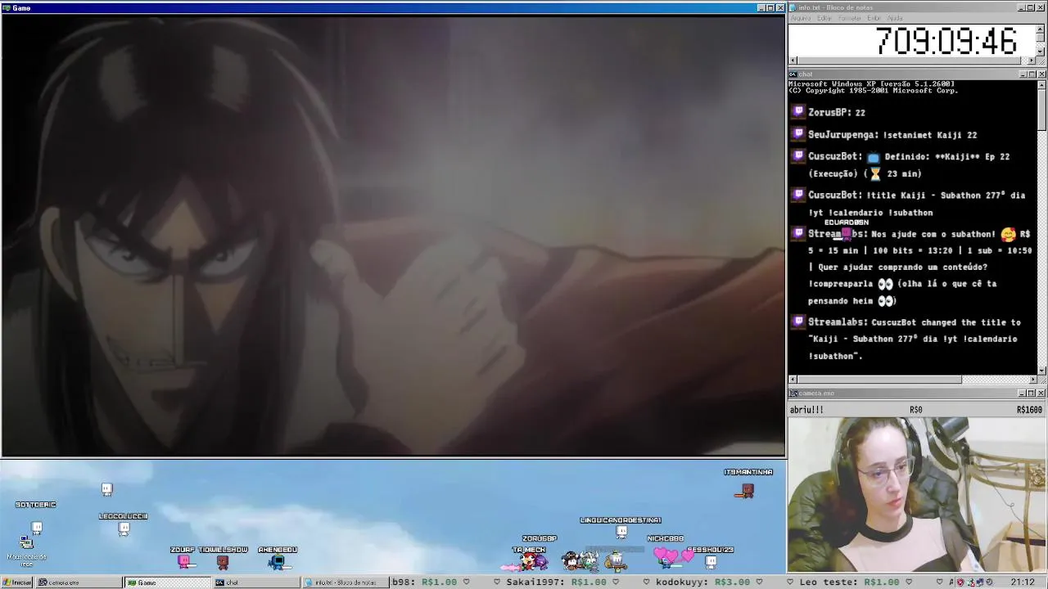This screenshot has height=589, width=1048.
Task: Click the Kaiji anime video in Game window
Action: 393,236
